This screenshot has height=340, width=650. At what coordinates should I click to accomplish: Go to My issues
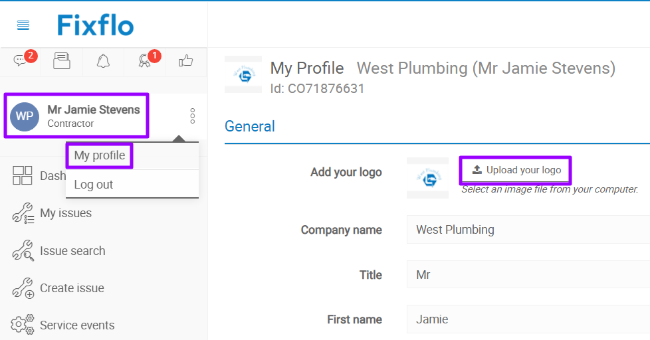point(65,213)
